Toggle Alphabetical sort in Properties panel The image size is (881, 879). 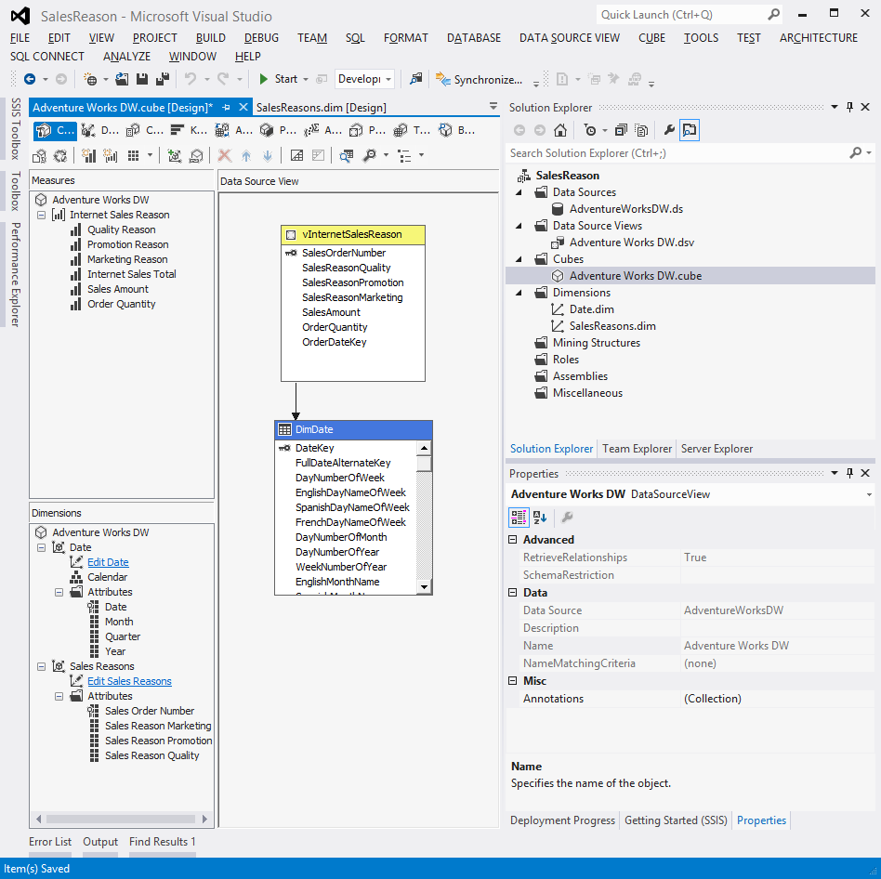pos(540,518)
